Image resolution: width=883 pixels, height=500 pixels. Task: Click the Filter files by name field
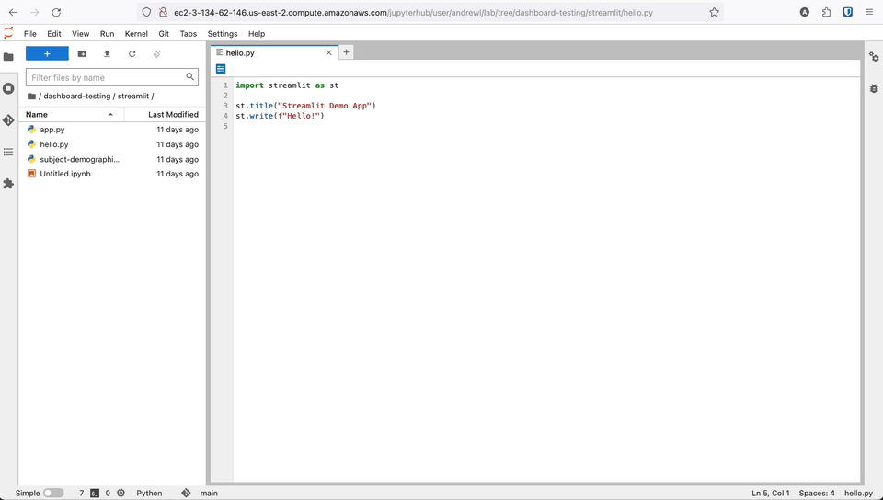[x=106, y=77]
